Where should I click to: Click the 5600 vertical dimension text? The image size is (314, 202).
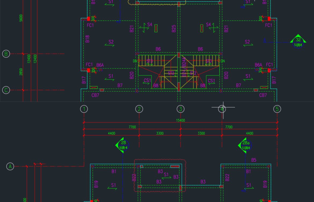point(21,18)
